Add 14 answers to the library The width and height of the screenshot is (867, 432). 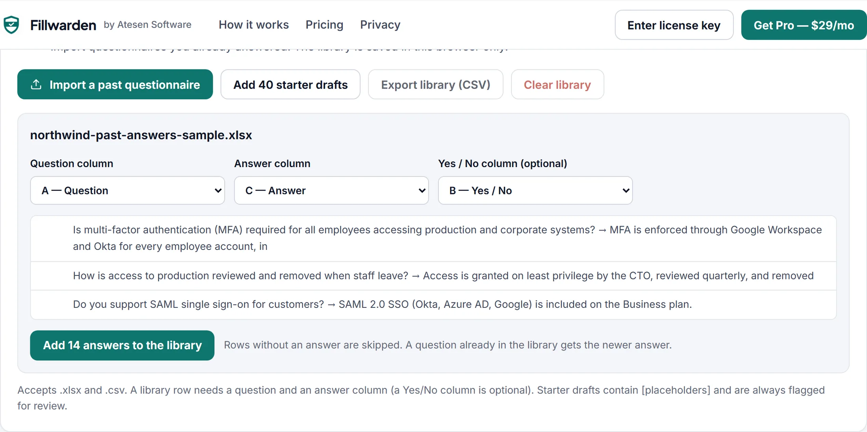coord(122,345)
